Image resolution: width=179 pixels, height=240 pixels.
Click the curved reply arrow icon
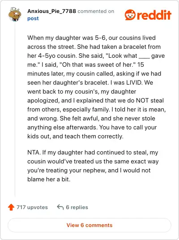point(60,207)
